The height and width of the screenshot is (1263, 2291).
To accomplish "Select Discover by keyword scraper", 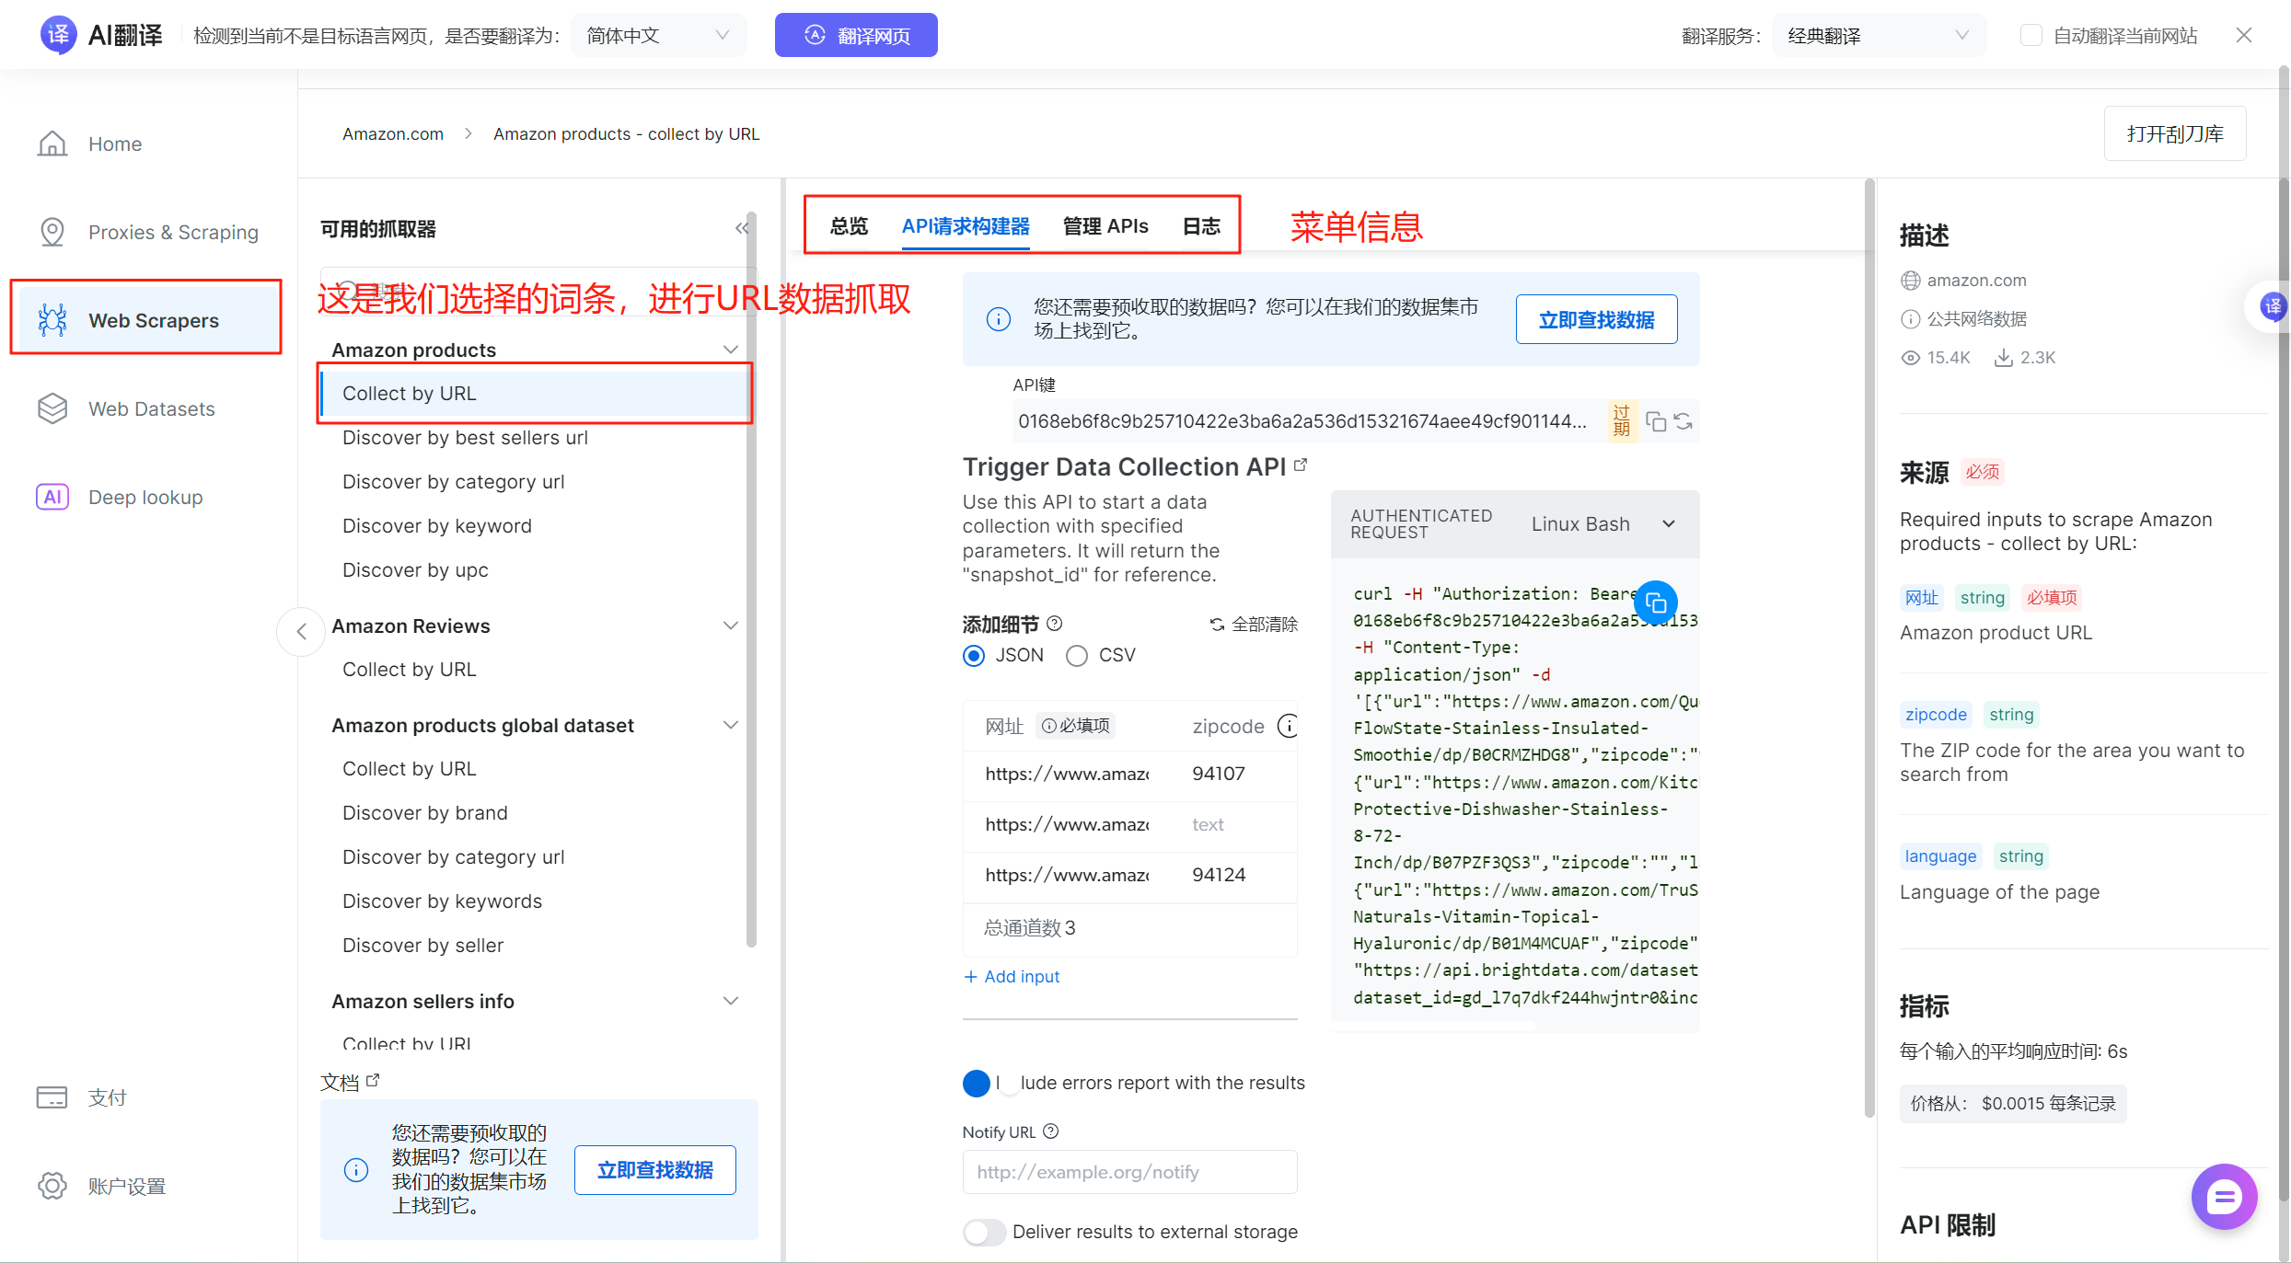I will [x=437, y=525].
